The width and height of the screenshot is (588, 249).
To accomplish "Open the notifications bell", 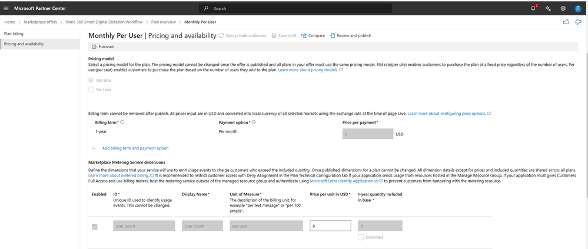I will point(534,8).
